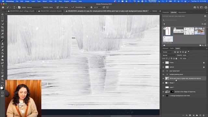Viewport: 208px width, 117px height.
Task: Switch to the Paths tab
Action: 172,48
